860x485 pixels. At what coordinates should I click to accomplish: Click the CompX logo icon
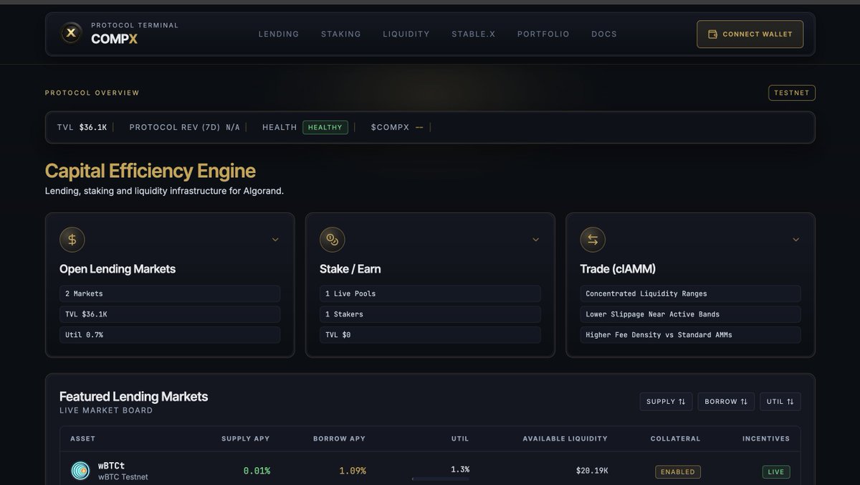pyautogui.click(x=70, y=33)
